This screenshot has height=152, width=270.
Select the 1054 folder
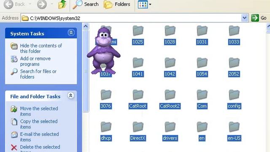point(202,67)
